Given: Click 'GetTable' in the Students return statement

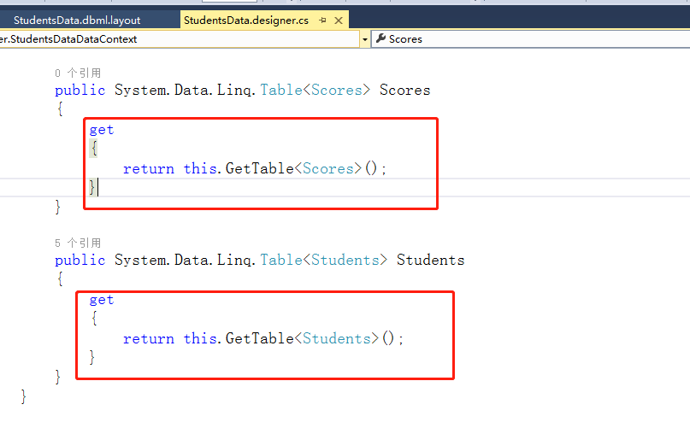Looking at the screenshot, I should 260,339.
